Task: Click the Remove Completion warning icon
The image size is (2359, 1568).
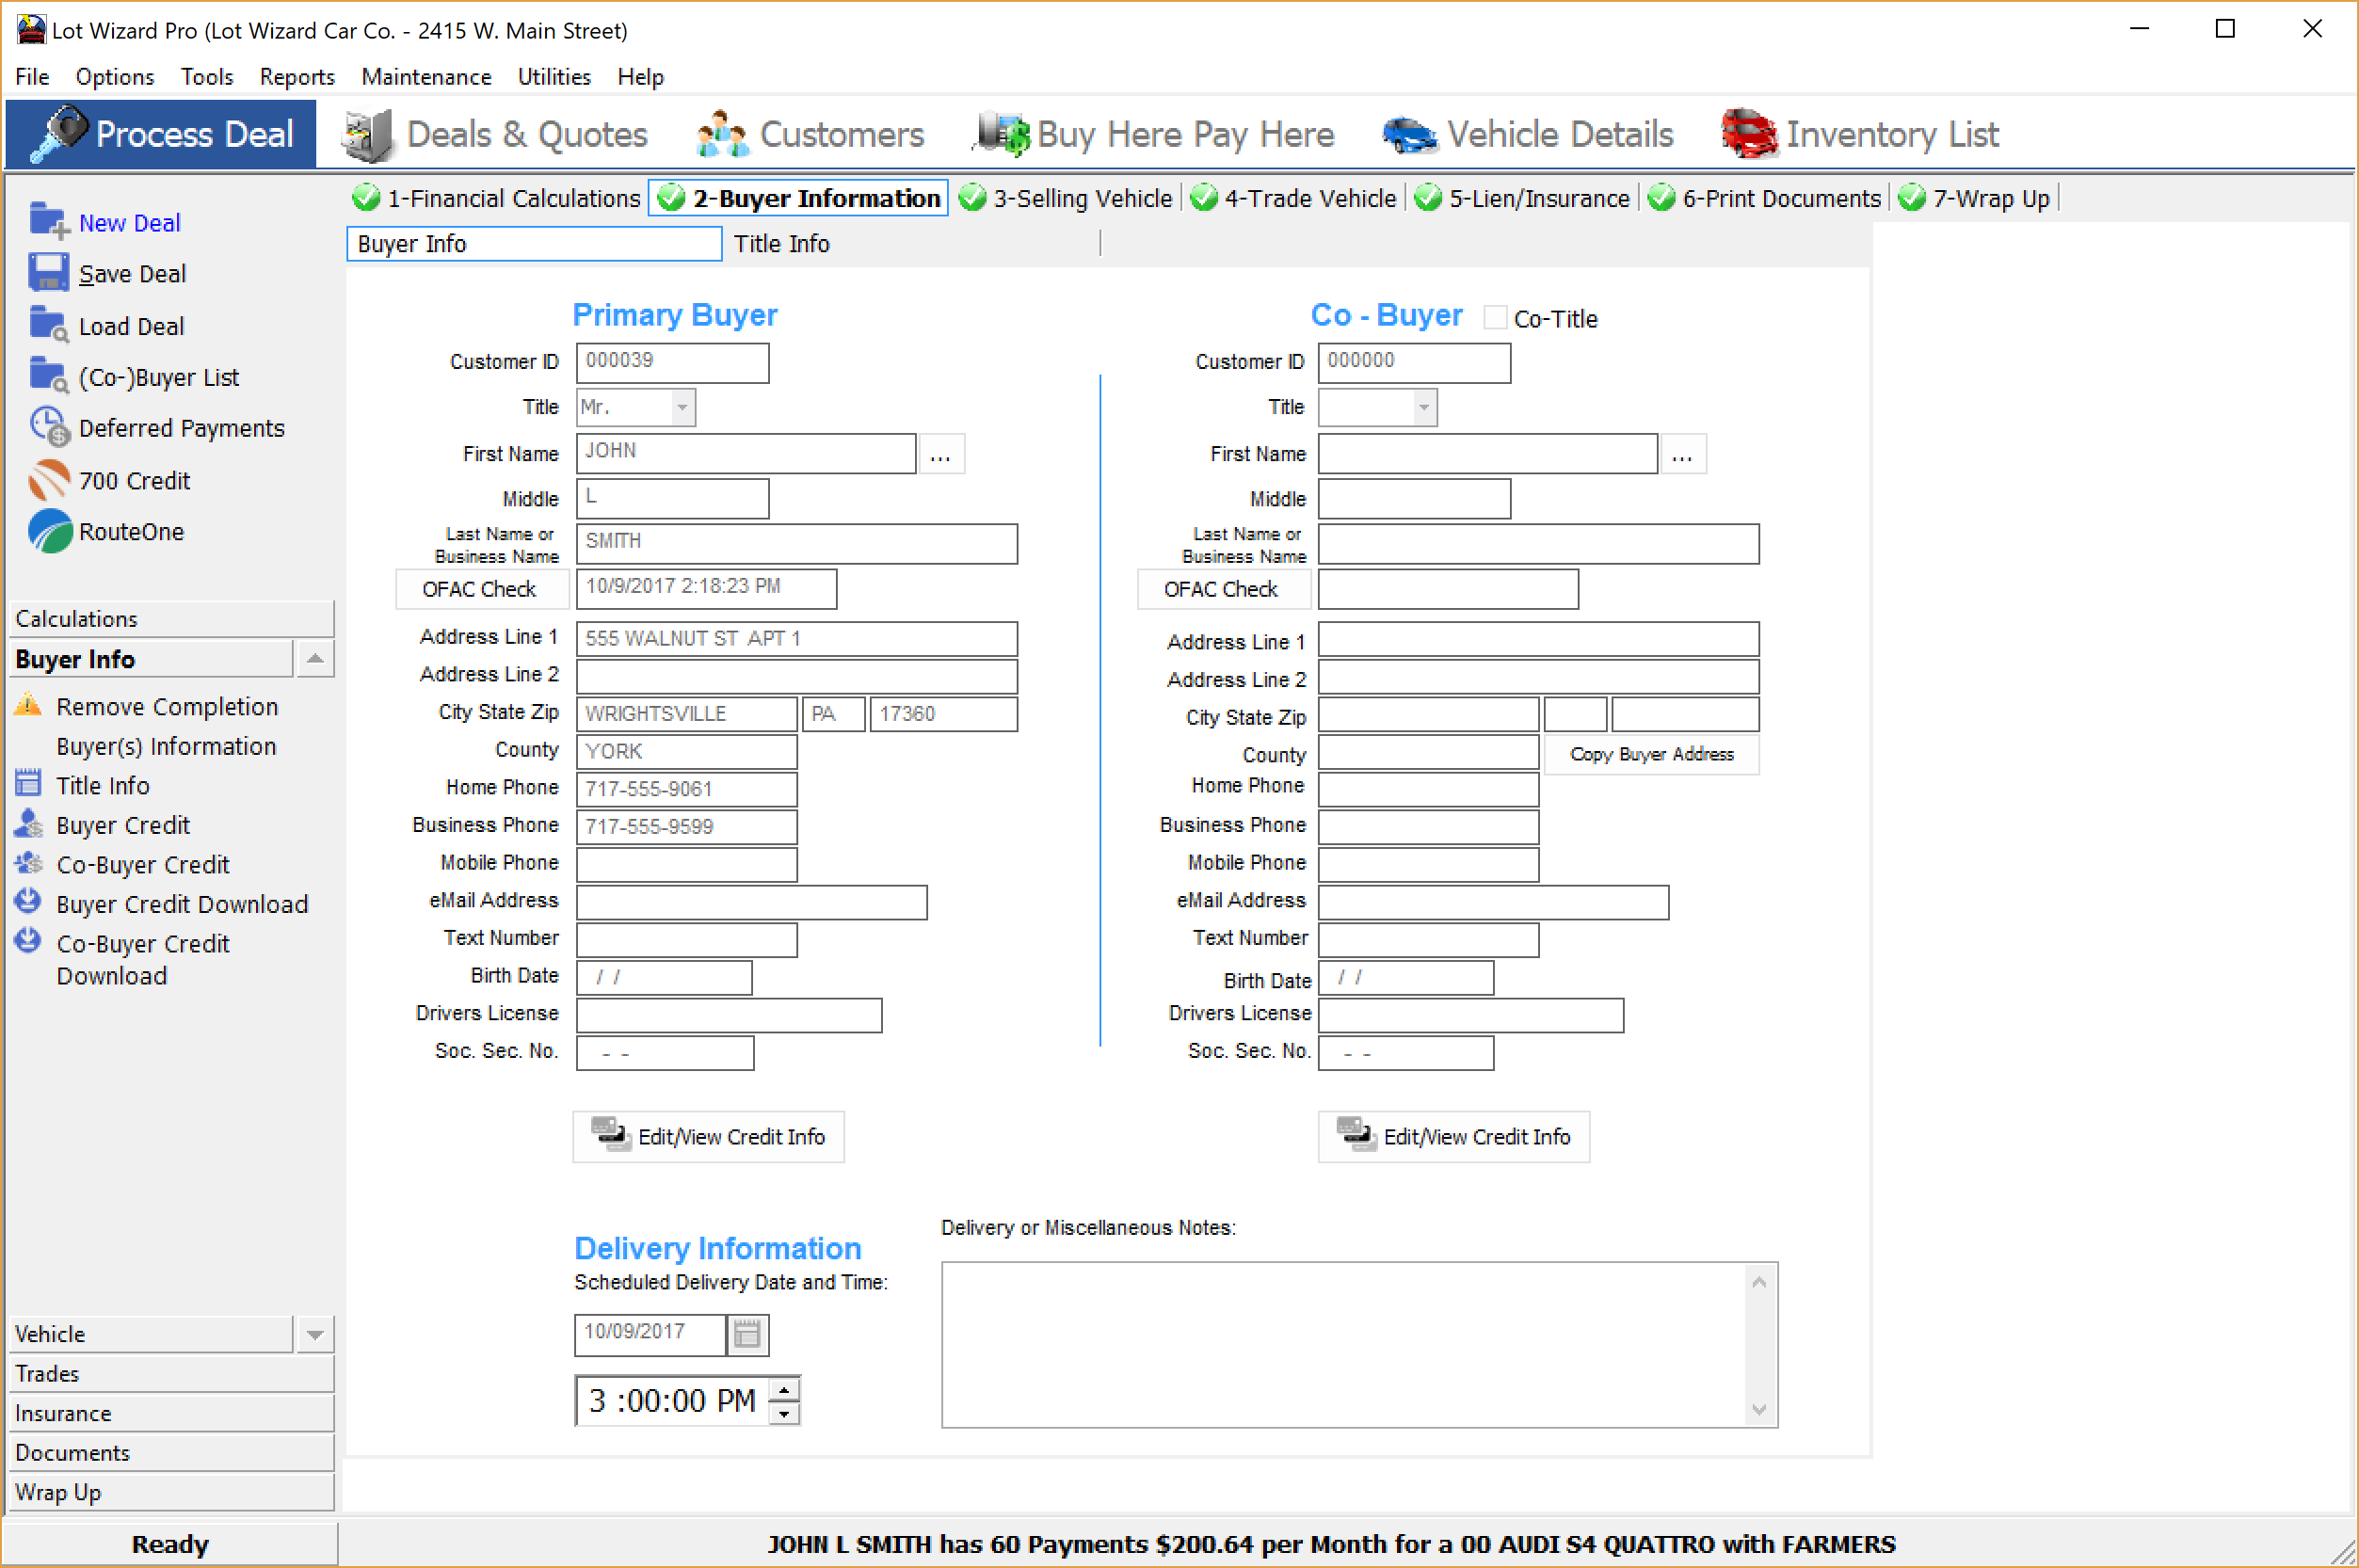Action: (28, 706)
